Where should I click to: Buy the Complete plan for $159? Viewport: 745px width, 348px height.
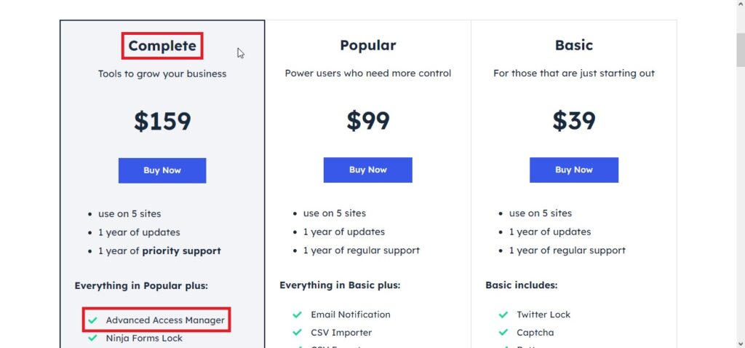click(x=162, y=170)
